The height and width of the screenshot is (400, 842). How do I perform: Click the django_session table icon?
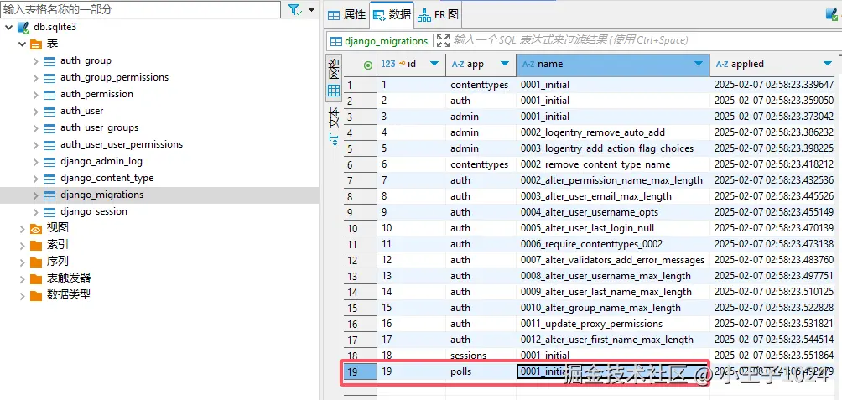pos(49,211)
